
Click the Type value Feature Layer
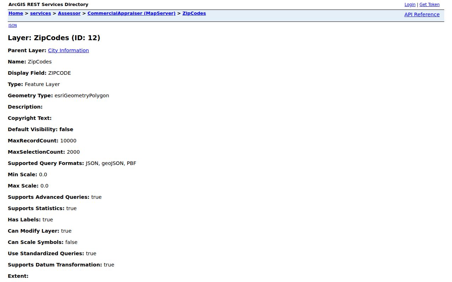(x=42, y=84)
